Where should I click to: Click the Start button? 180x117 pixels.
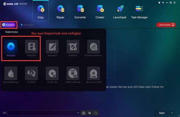[162, 113]
